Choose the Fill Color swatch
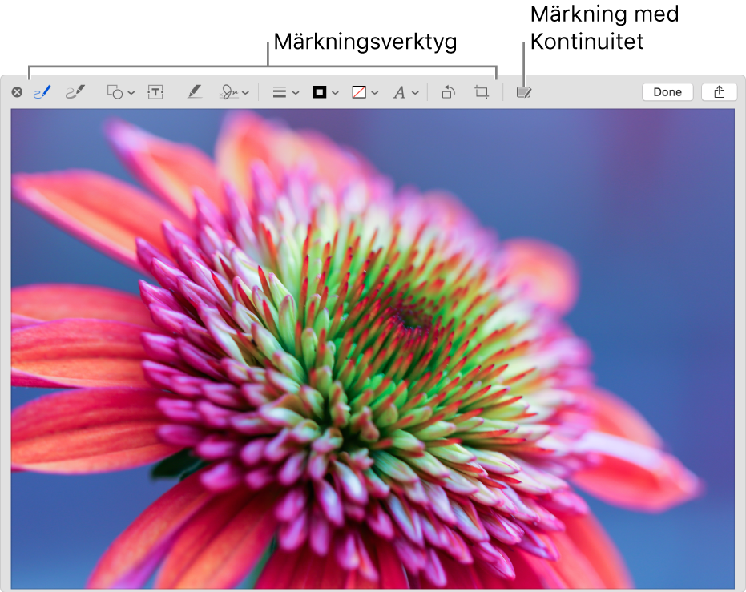The height and width of the screenshot is (592, 746). point(359,92)
